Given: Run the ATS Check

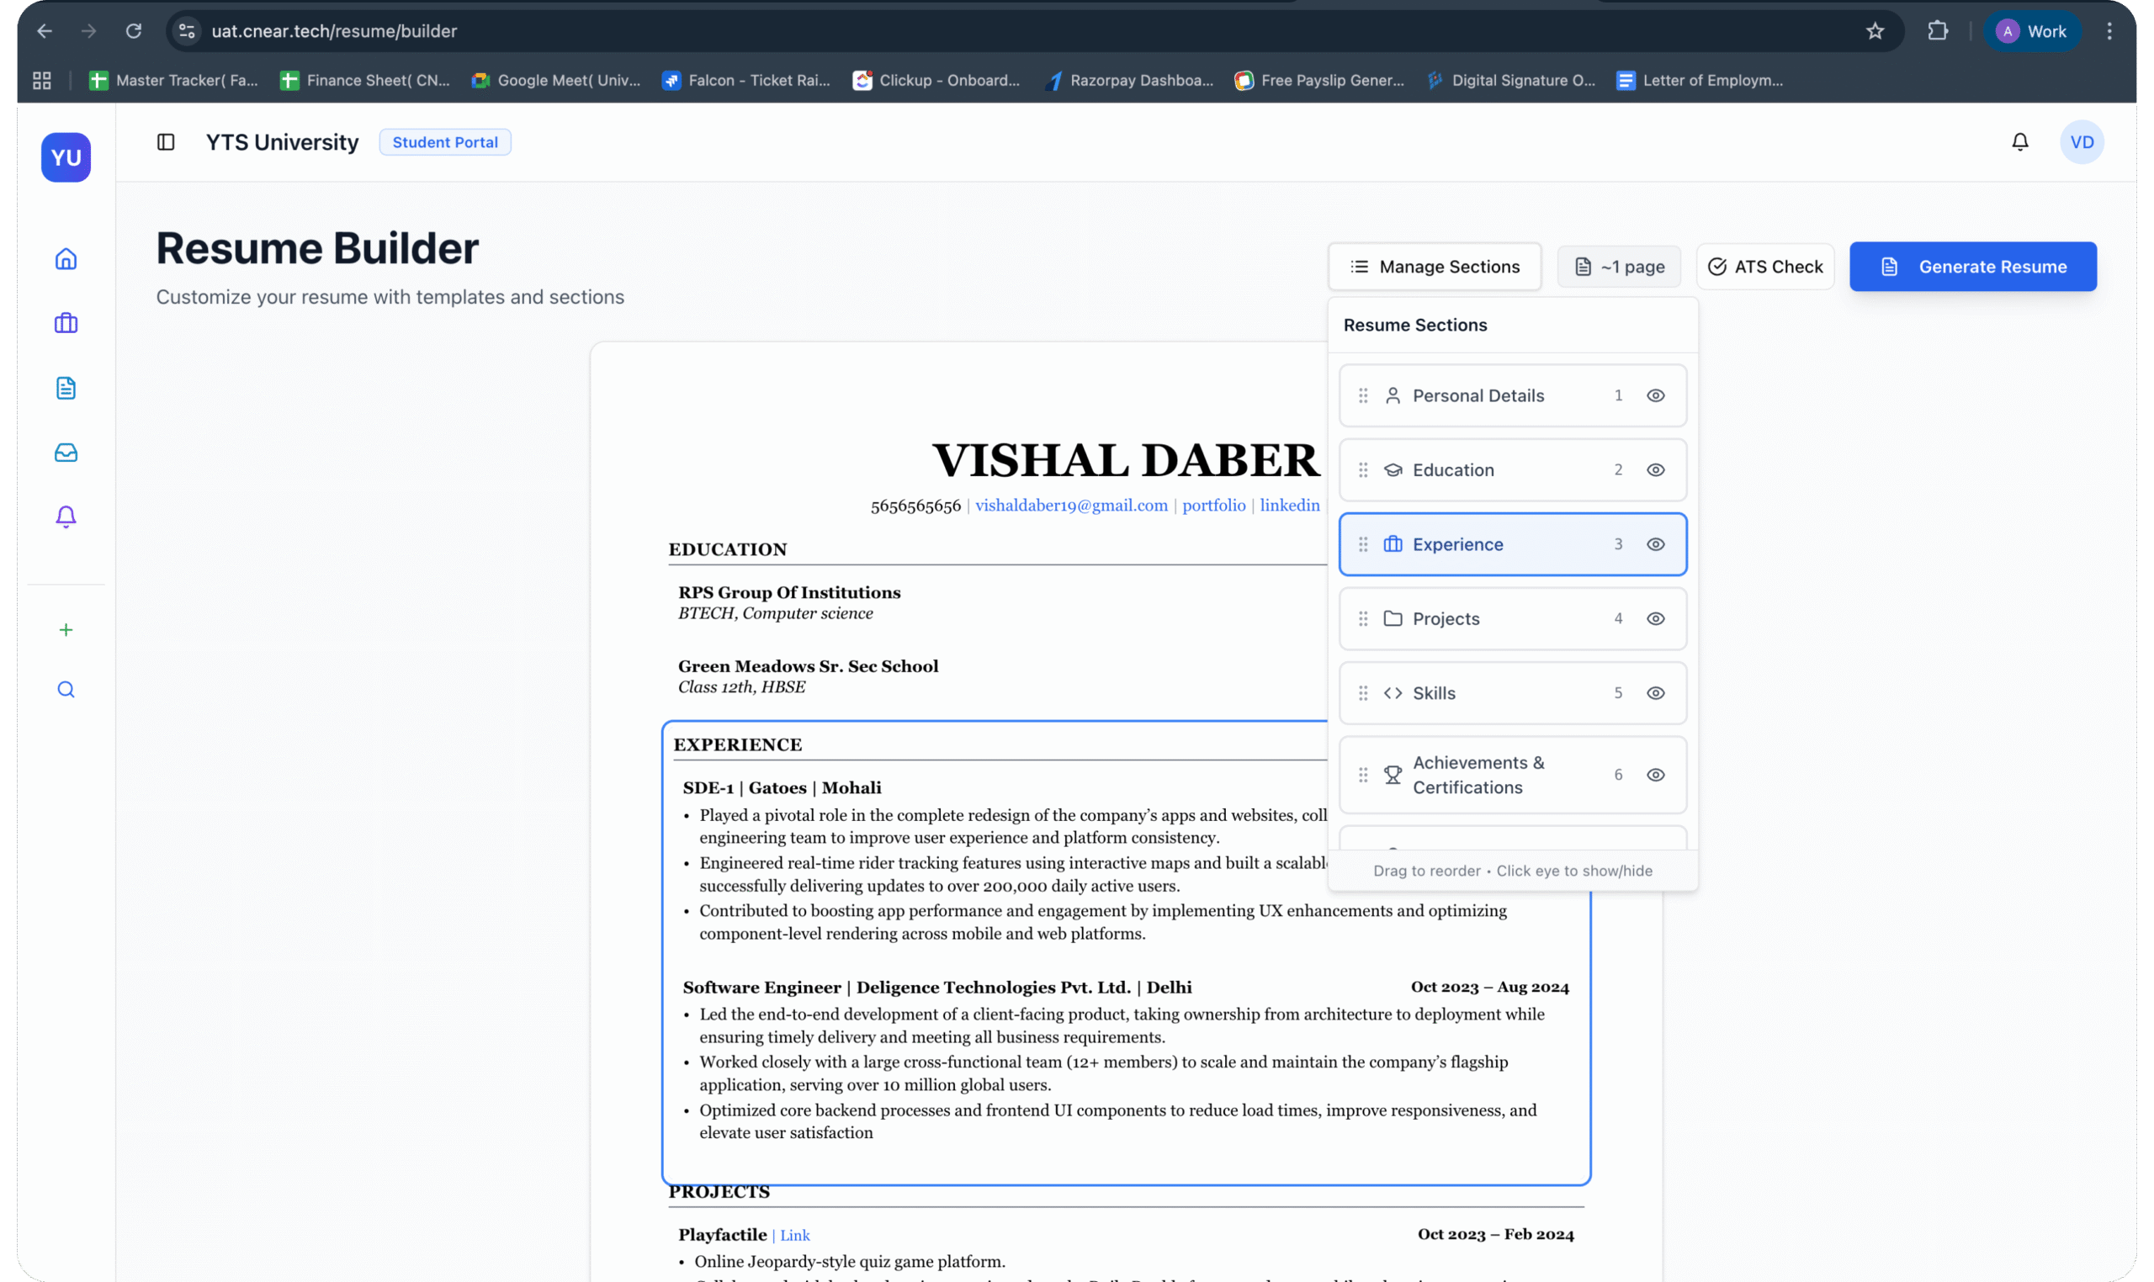Looking at the screenshot, I should click(1765, 267).
